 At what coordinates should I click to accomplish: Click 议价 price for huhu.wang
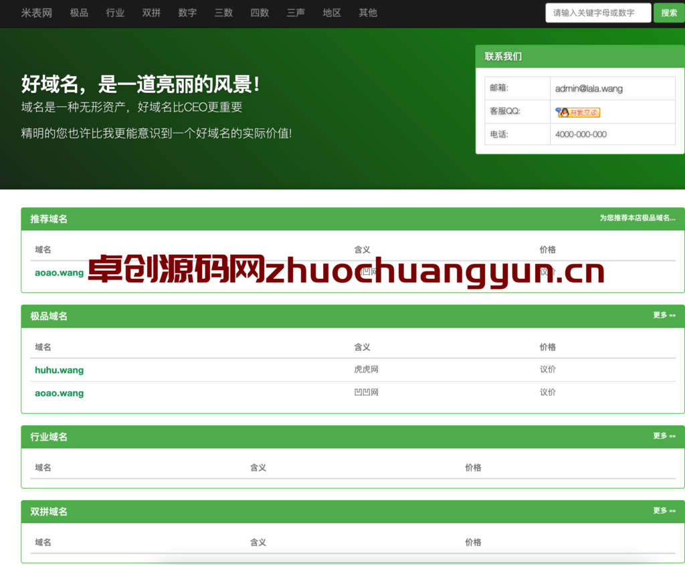click(x=547, y=369)
